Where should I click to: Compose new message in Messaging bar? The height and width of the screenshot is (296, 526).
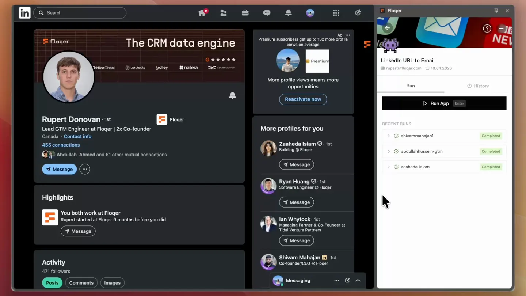point(347,280)
